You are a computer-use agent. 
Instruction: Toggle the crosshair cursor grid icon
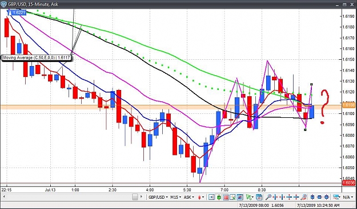tap(232, 197)
